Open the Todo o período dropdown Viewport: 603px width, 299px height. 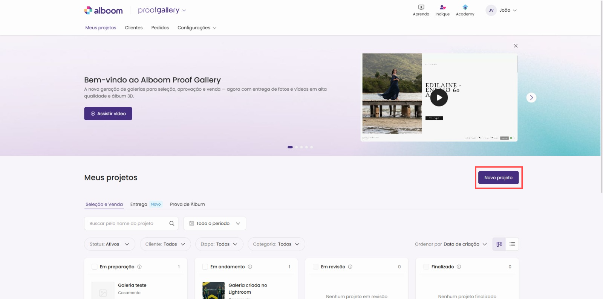[x=215, y=223]
